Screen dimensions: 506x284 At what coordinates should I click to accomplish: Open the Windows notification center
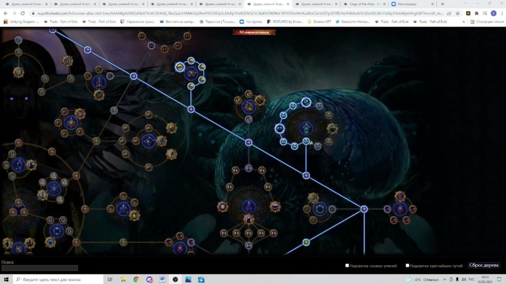click(x=500, y=279)
